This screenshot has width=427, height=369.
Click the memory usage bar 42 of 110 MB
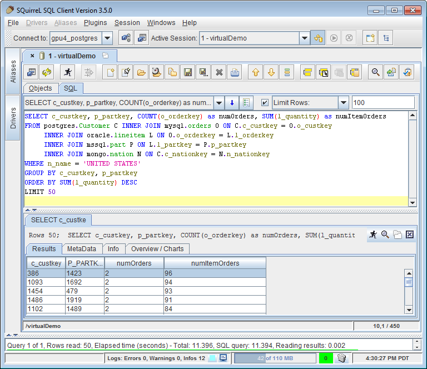point(275,358)
